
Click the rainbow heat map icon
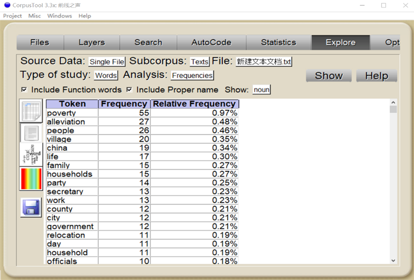point(31,179)
